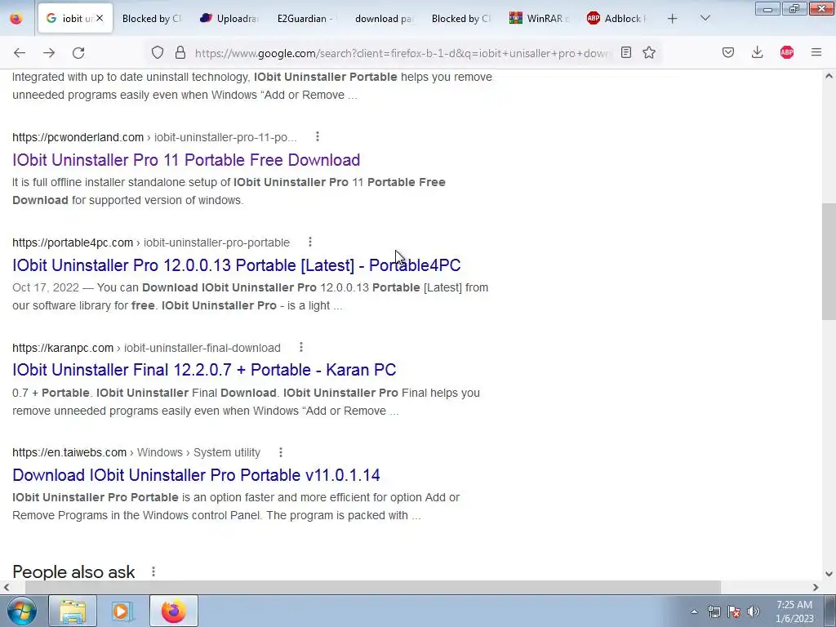Viewport: 836px width, 627px height.
Task: Open the network tray icon
Action: tap(714, 611)
